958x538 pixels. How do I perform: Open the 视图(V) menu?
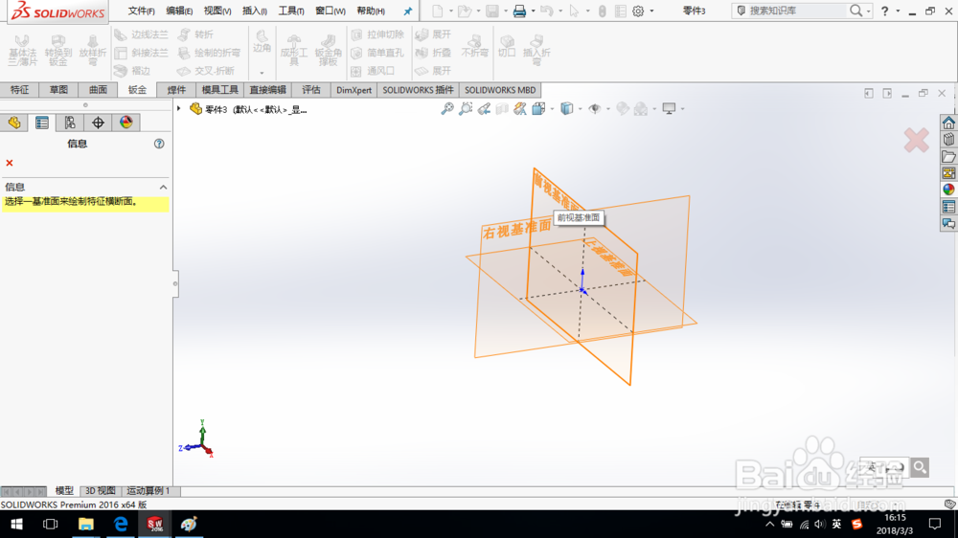pyautogui.click(x=217, y=11)
